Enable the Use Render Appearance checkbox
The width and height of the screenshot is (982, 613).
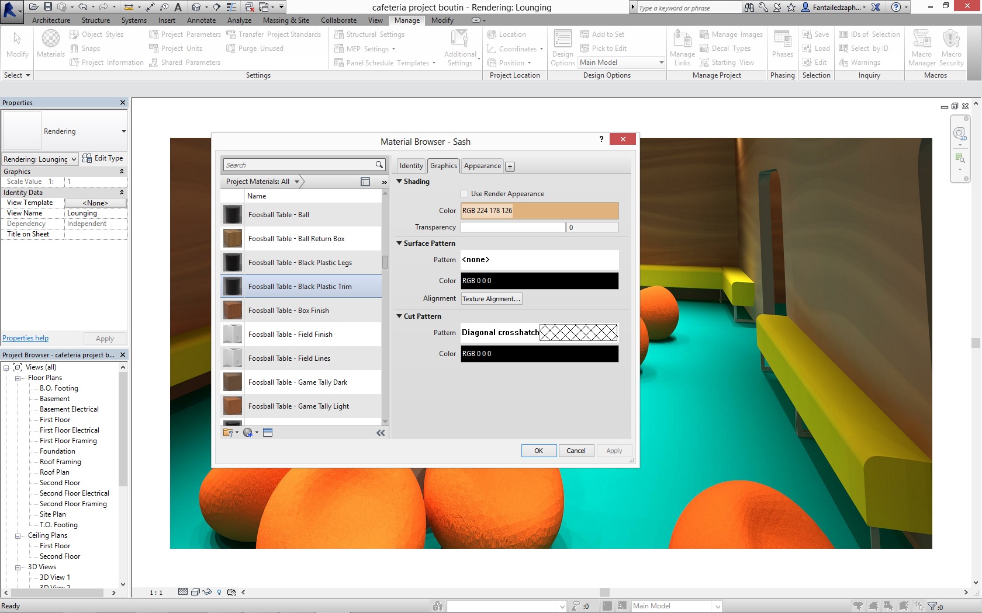coord(465,194)
